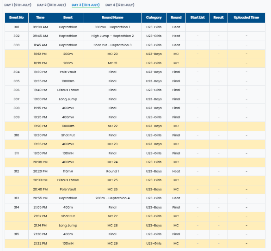271x251 pixels.
Task: Click the '10000m' event in row 305
Action: tap(68, 81)
